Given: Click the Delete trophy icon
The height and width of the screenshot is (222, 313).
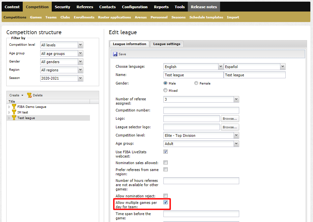Looking at the screenshot, I should pos(29,95).
